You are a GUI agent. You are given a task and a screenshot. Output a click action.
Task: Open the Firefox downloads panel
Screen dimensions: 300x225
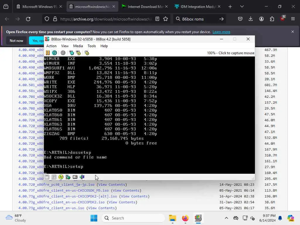coord(251,19)
